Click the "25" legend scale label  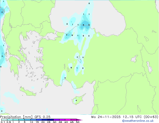coord(49,122)
